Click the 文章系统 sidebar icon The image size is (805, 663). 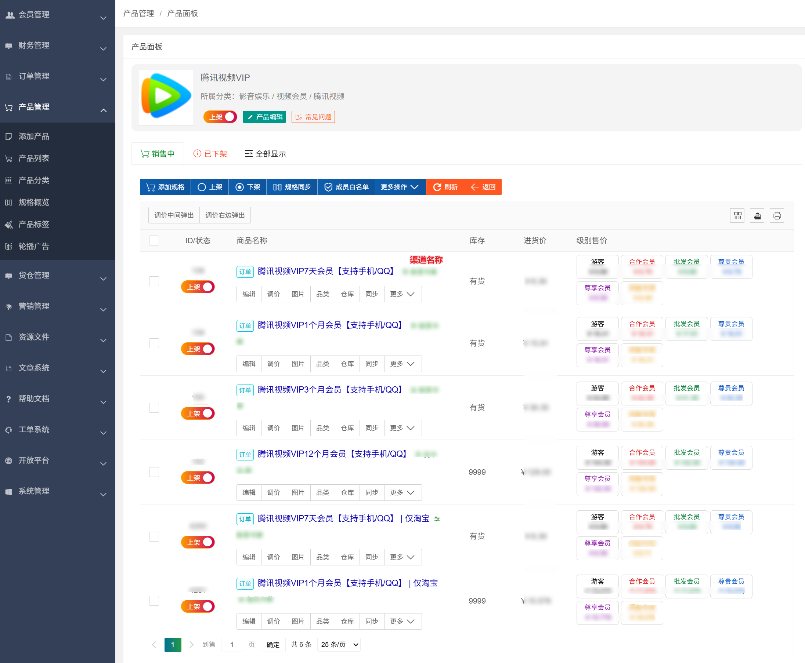click(9, 368)
